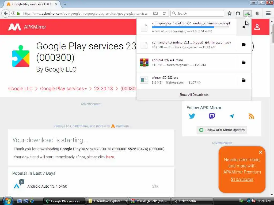
Task: Open a new tab with plus button
Action: point(65,4)
